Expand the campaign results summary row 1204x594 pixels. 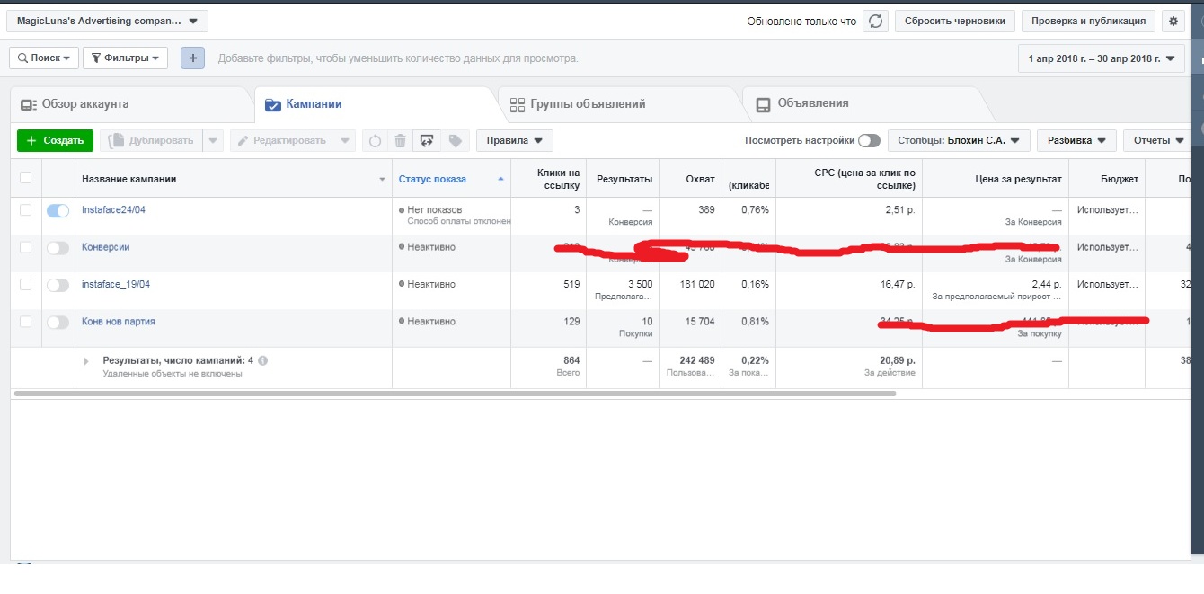tap(87, 360)
